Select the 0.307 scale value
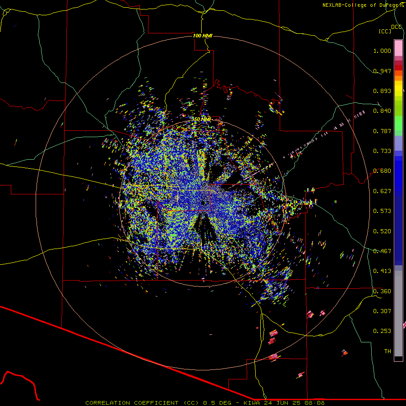The height and width of the screenshot is (406, 406). 382,311
